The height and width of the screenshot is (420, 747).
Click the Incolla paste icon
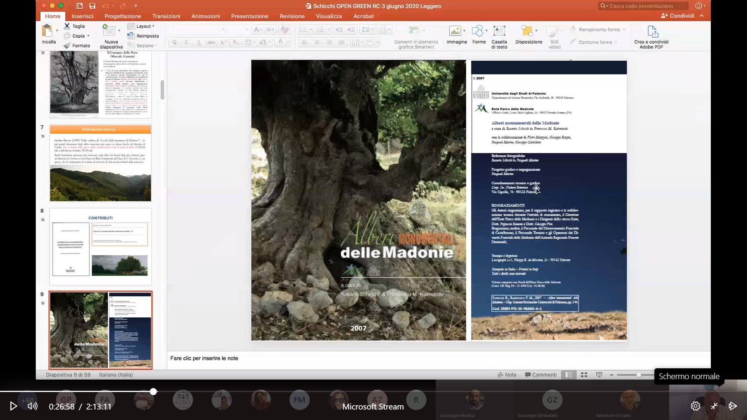pyautogui.click(x=47, y=31)
